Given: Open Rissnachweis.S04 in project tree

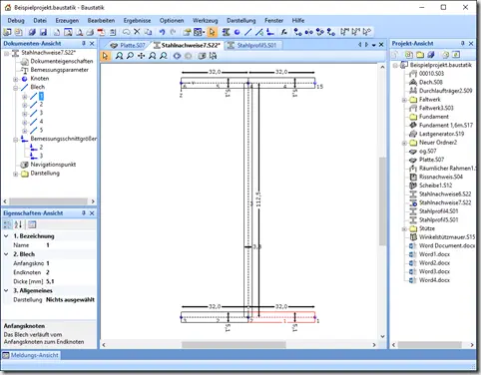Looking at the screenshot, I should pos(441,177).
